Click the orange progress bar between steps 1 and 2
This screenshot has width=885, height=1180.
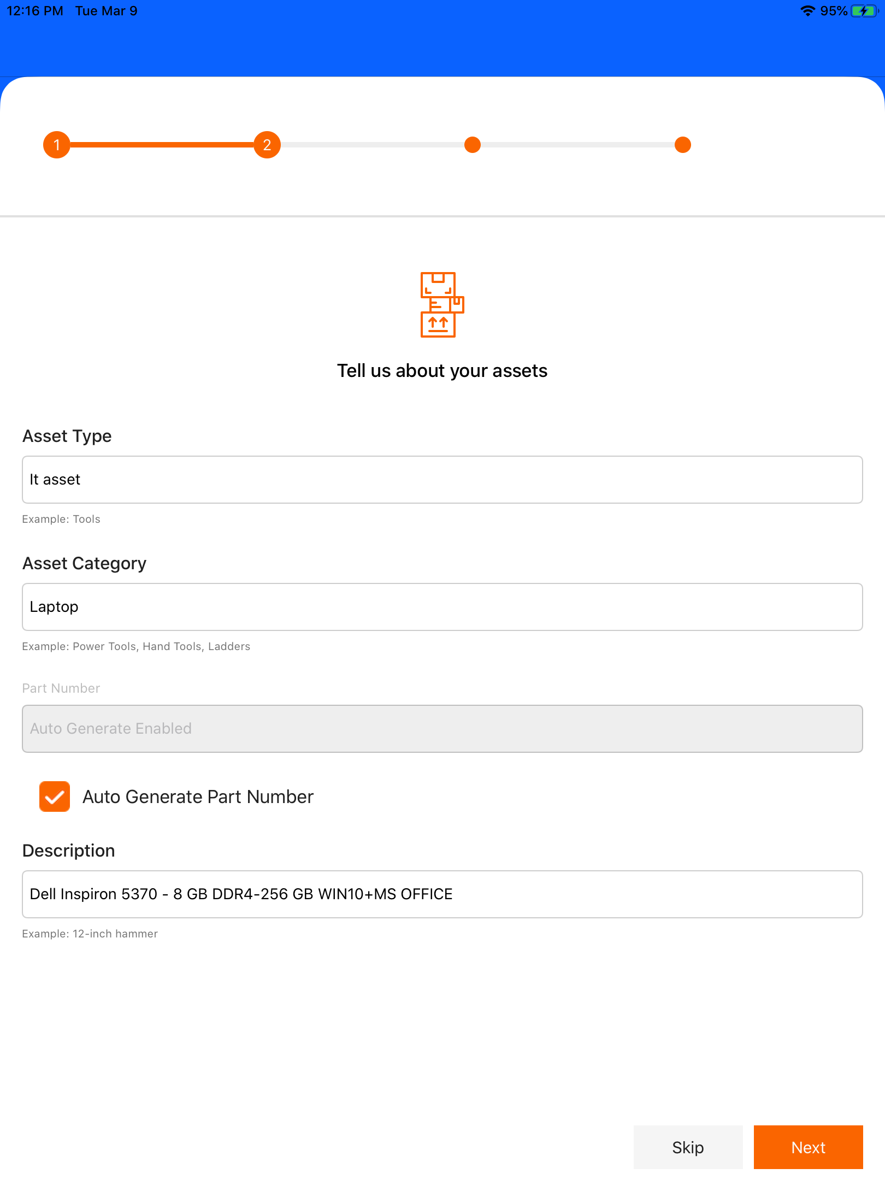pyautogui.click(x=162, y=145)
